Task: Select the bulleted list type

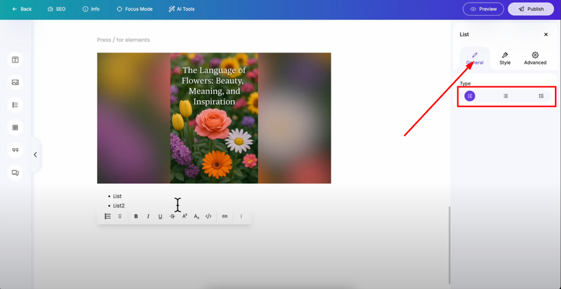Action: coord(470,96)
